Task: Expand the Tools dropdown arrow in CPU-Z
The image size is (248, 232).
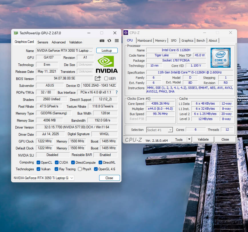Action: pyautogui.click(x=189, y=139)
